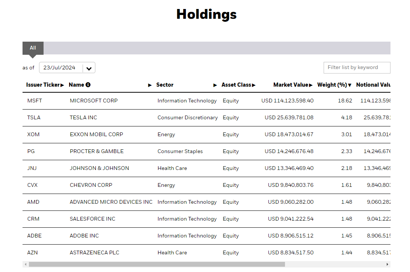Click the Notional Value column header
Image resolution: width=410 pixels, height=272 pixels.
pyautogui.click(x=373, y=85)
